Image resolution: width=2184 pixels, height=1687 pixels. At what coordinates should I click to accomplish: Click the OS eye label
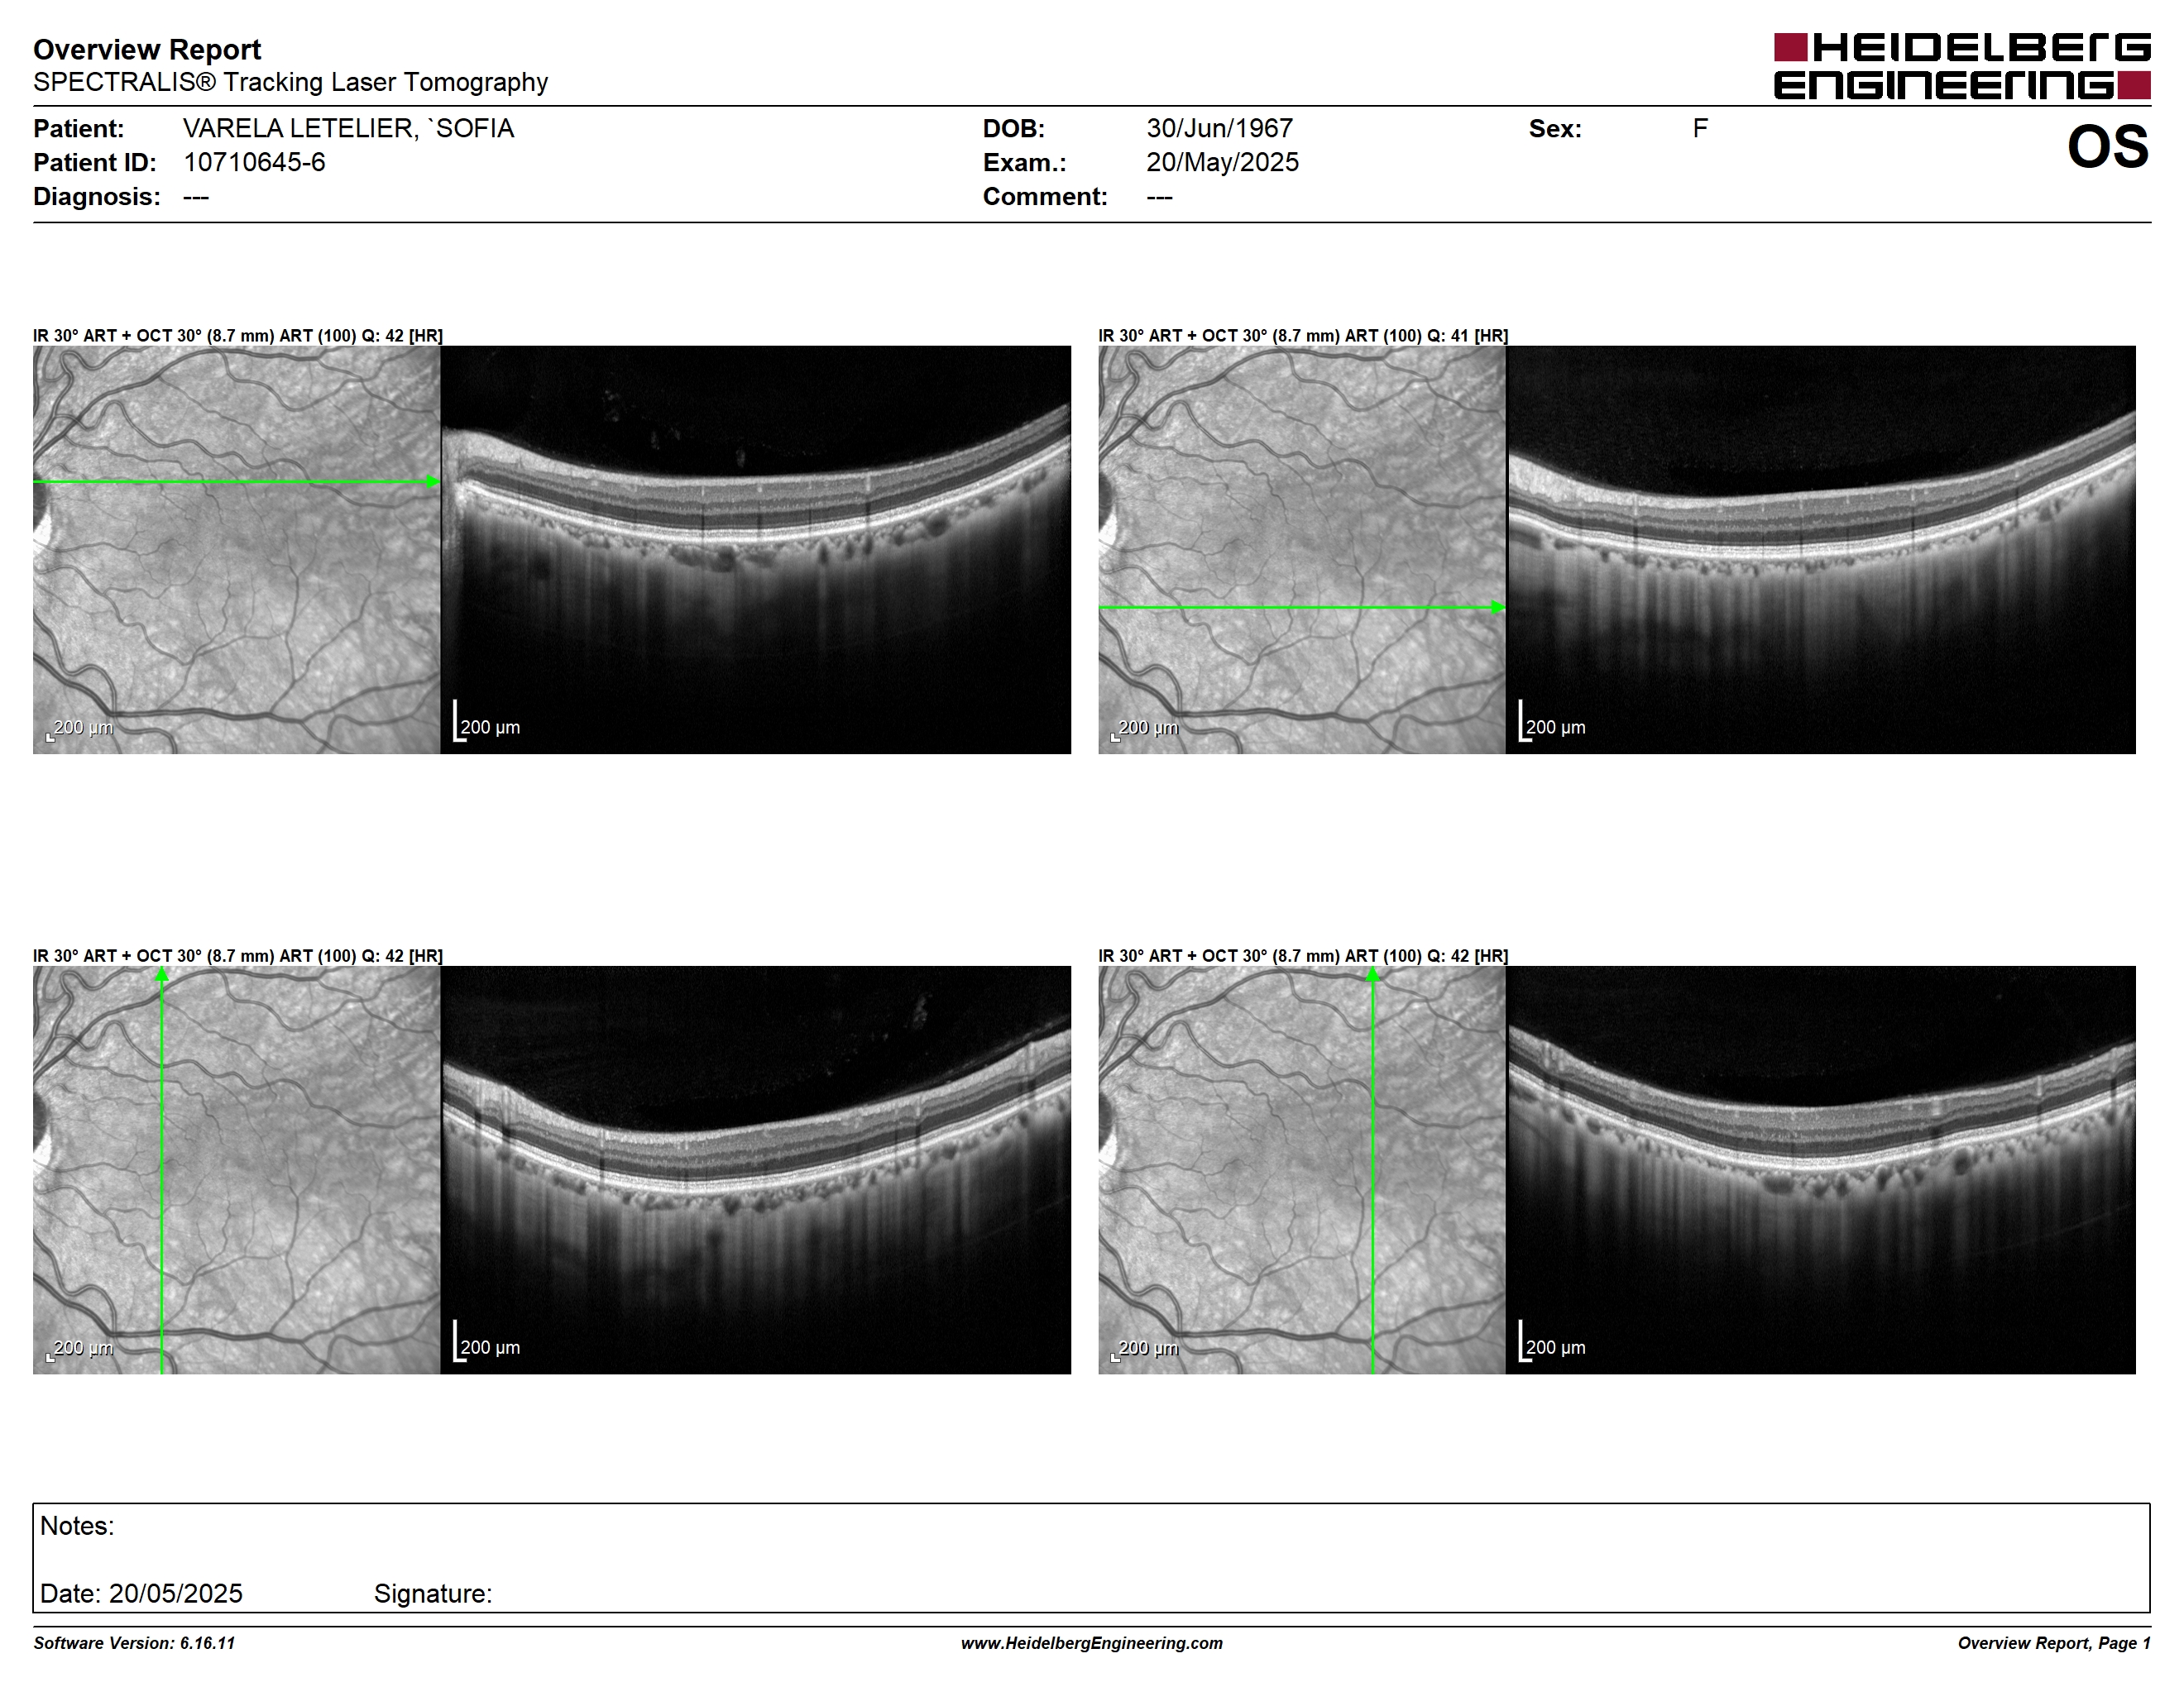pos(2108,147)
